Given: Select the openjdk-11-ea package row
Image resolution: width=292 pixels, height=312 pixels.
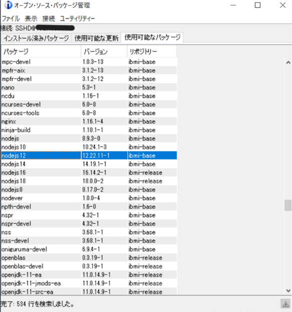Looking at the screenshot, I should pos(89,275).
